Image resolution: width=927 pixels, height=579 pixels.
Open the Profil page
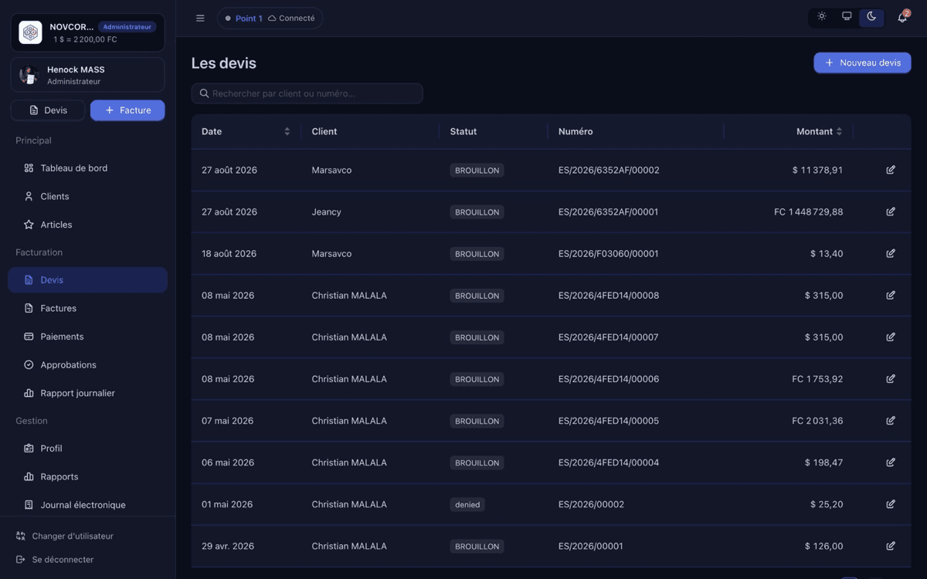(87, 449)
